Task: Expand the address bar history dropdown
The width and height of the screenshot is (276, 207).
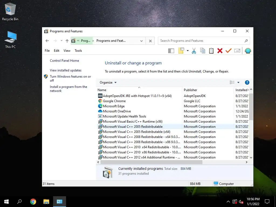Action: [141, 41]
